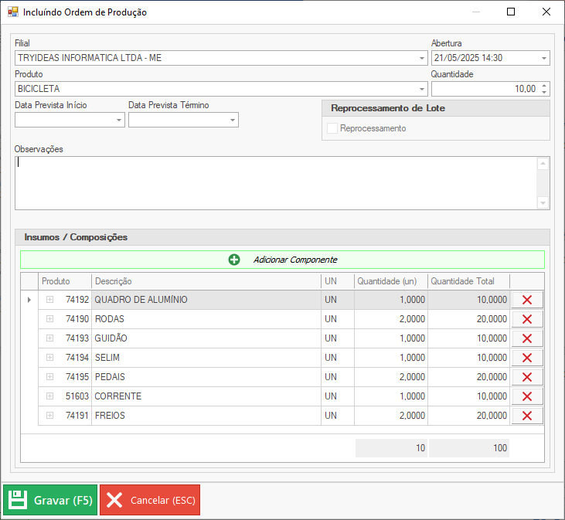Click the white X icon on Cancelar
The height and width of the screenshot is (520, 565).
[x=114, y=500]
